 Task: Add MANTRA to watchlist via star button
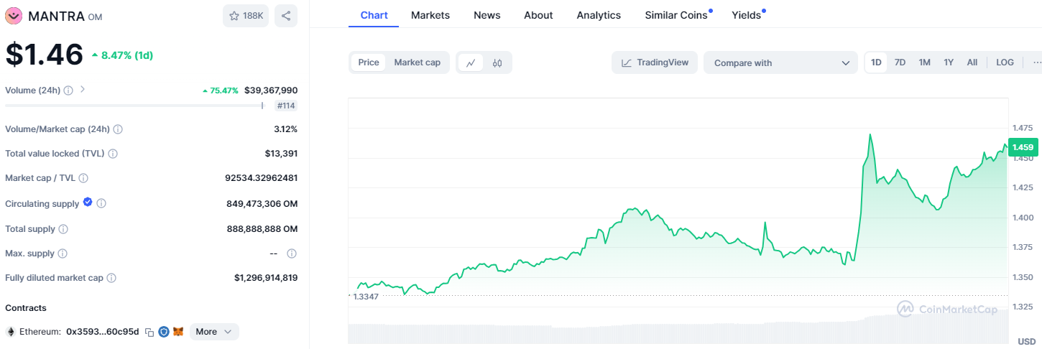click(246, 16)
